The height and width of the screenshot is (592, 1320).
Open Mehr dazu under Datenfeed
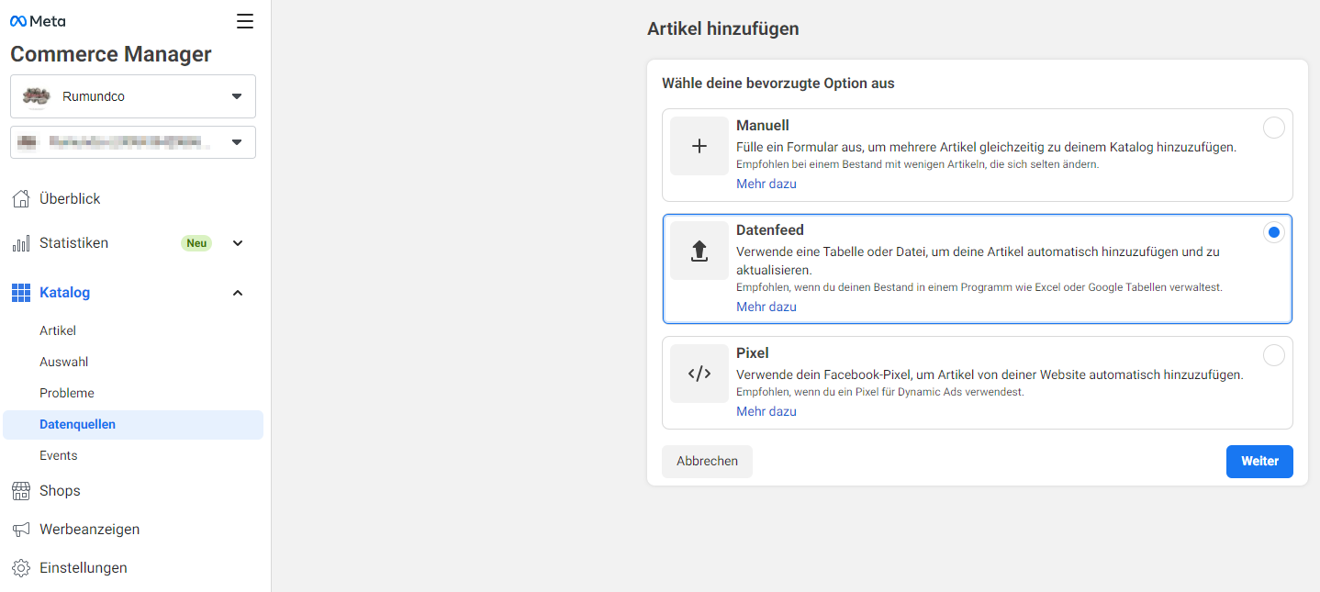click(x=766, y=306)
